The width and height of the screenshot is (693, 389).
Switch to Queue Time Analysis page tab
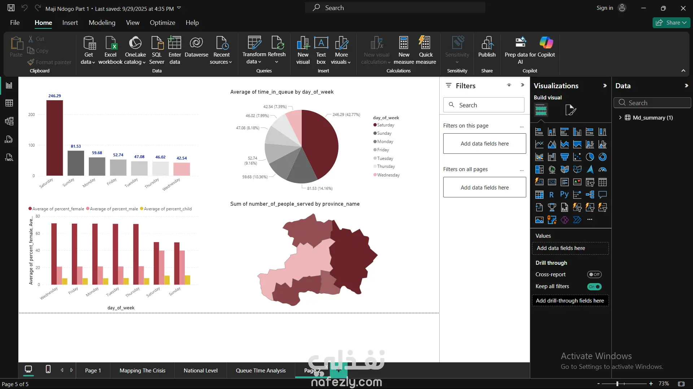coord(261,370)
